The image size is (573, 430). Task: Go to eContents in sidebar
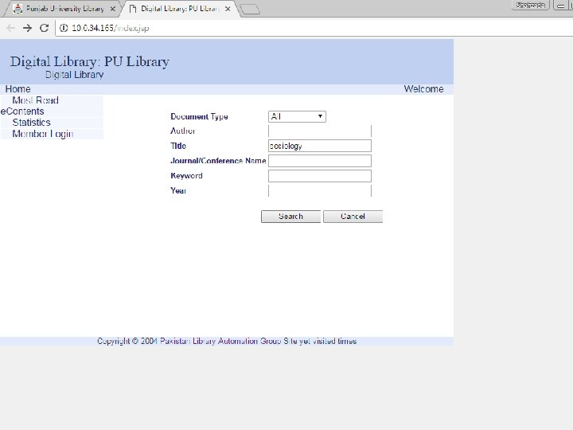coord(22,111)
